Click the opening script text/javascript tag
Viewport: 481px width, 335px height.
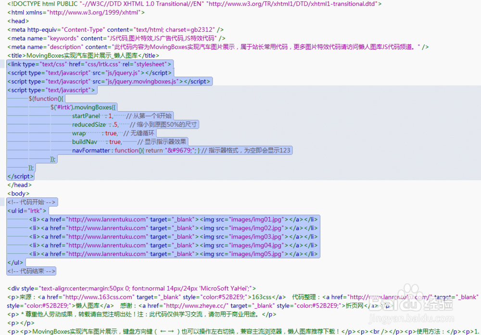[x=51, y=90]
